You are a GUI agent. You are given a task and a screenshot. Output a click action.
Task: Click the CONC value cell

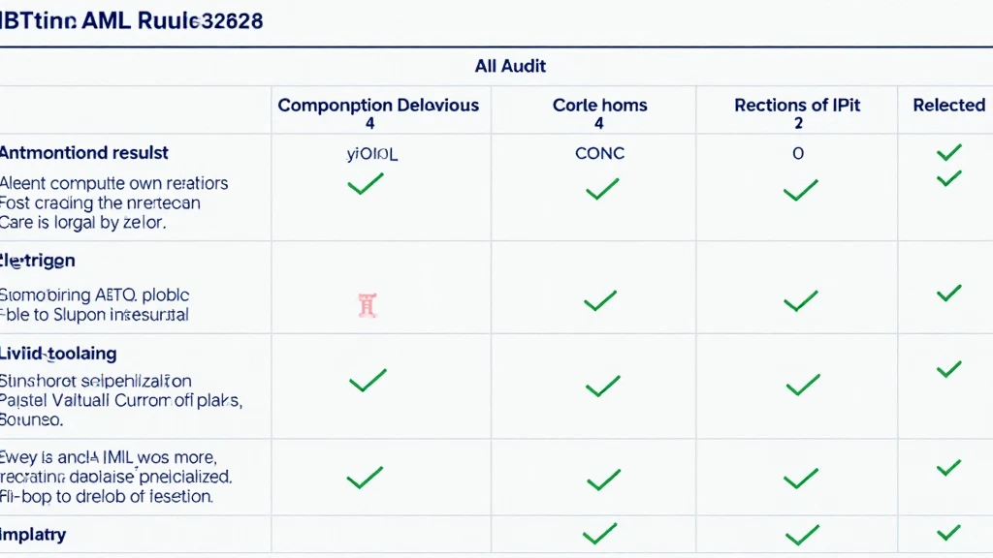[599, 153]
